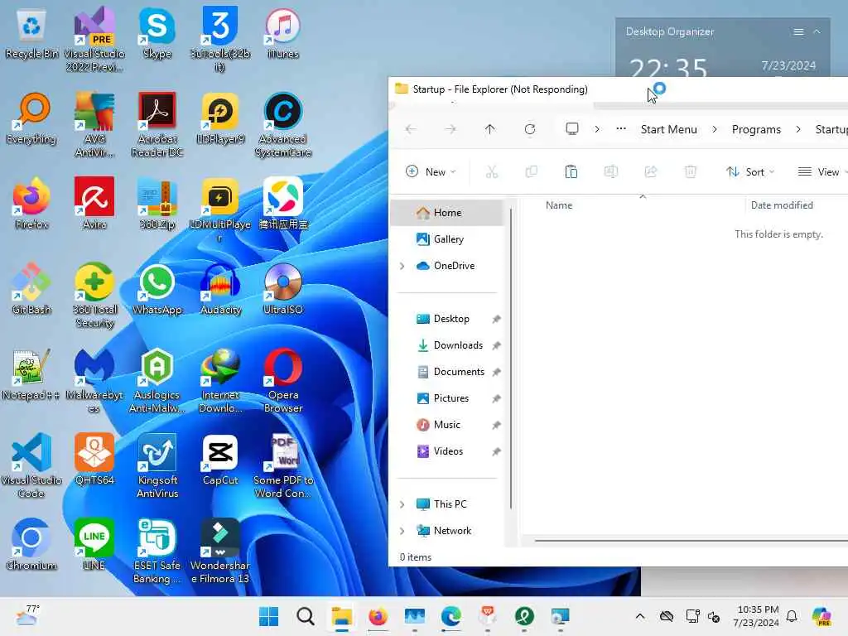Viewport: 848px width, 636px height.
Task: Select the CapCut desktop icon
Action: 220,460
